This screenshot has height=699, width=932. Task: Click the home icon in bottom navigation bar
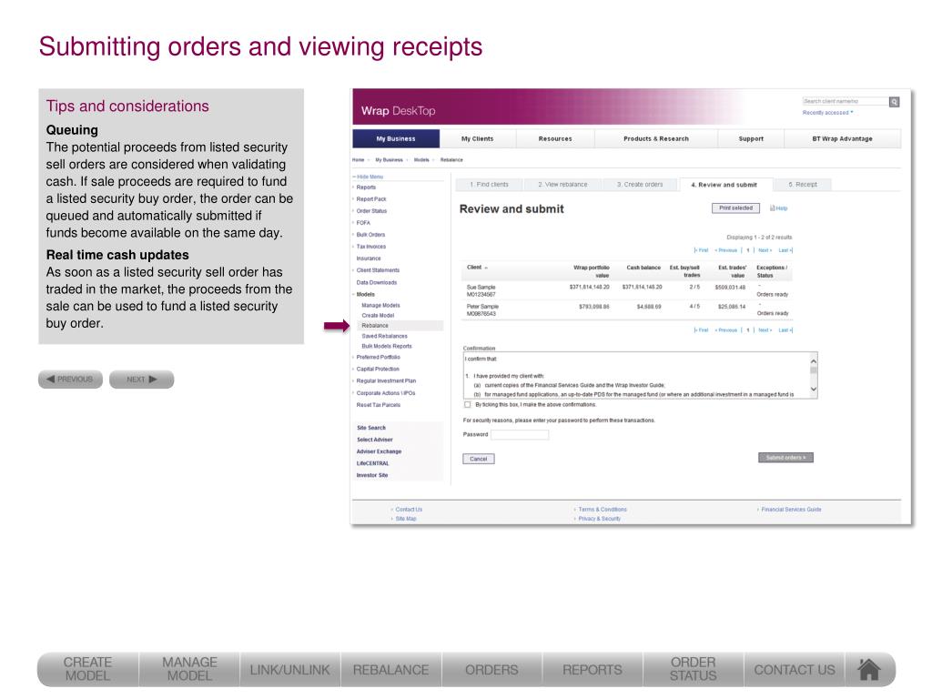point(869,669)
